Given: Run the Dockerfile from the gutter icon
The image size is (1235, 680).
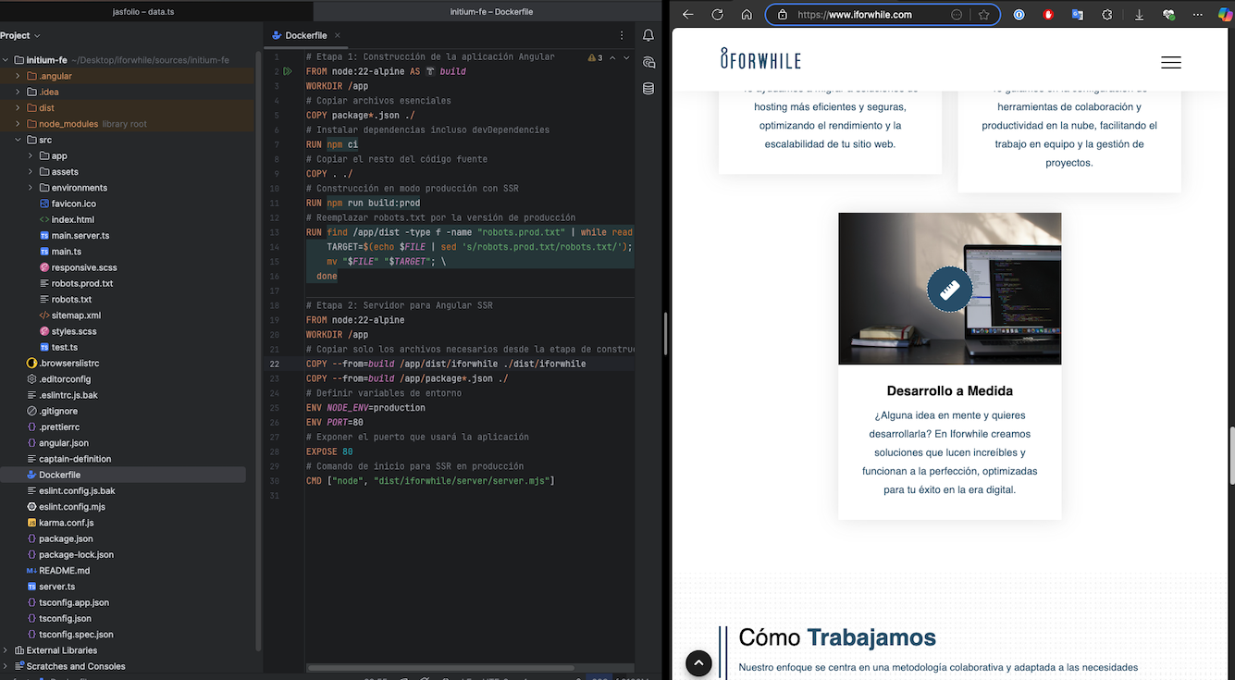Looking at the screenshot, I should pos(288,71).
